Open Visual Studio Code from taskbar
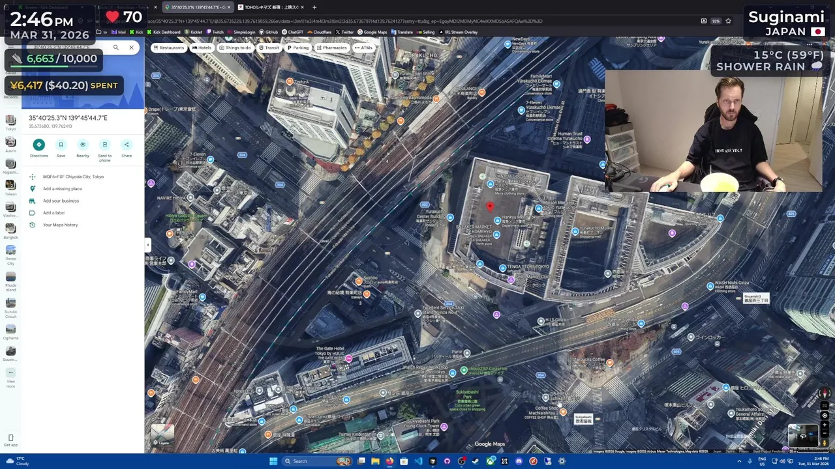 click(x=418, y=461)
